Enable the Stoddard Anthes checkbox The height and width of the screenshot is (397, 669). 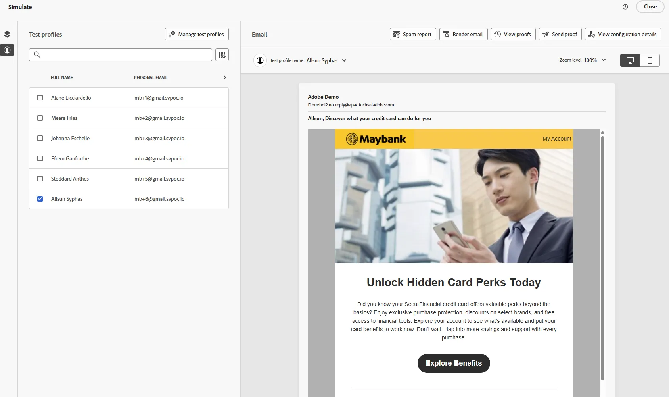click(x=40, y=179)
